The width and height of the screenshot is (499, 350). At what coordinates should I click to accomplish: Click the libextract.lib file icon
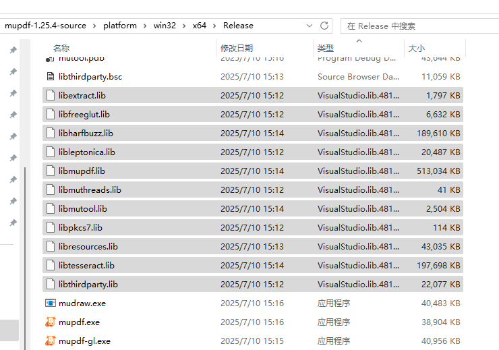(51, 96)
